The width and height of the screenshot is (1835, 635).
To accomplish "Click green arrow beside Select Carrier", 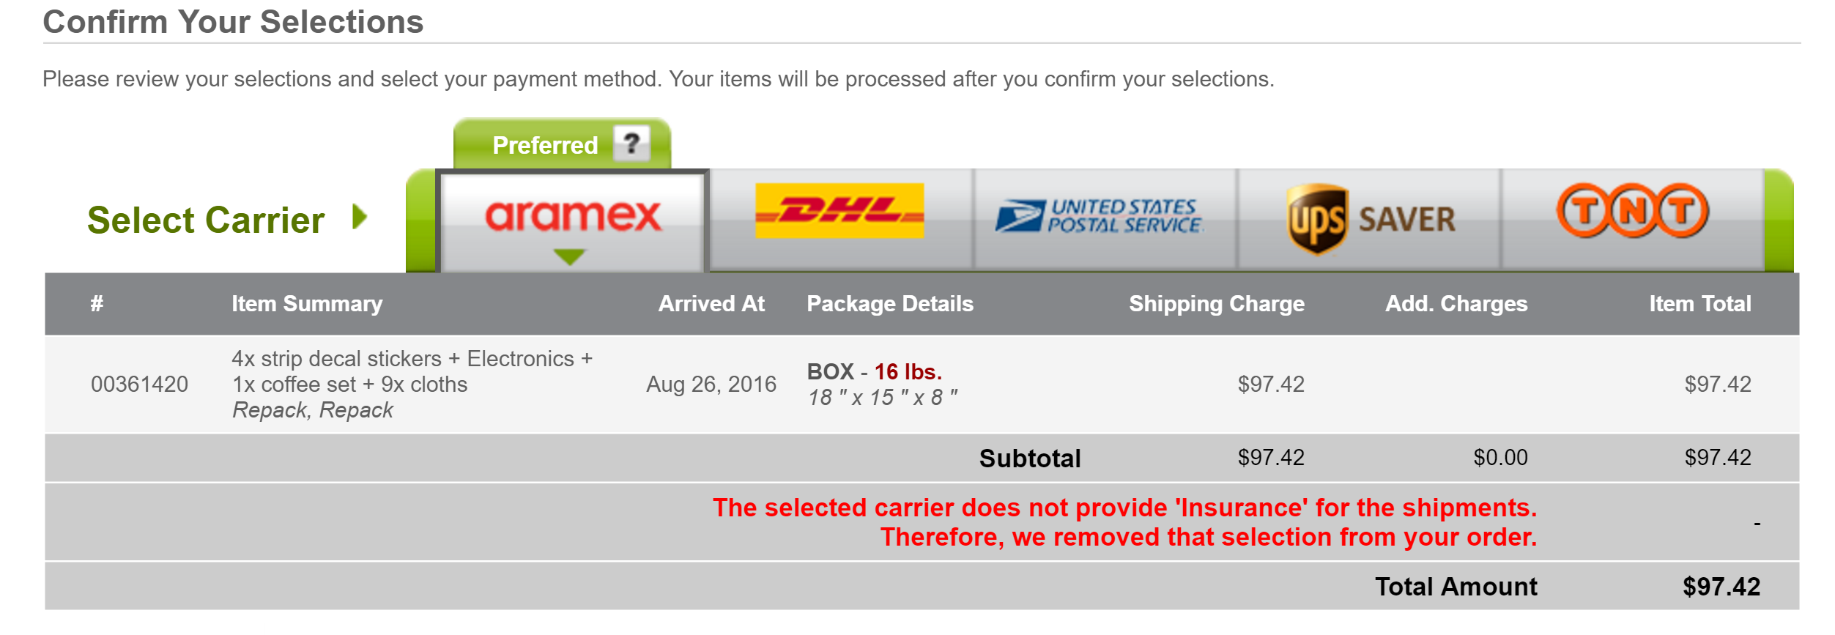I will (x=359, y=217).
